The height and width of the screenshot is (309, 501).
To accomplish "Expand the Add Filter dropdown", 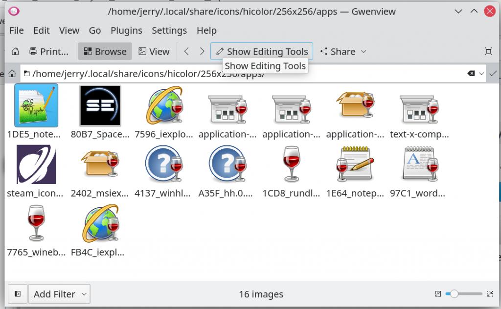I will [x=59, y=294].
